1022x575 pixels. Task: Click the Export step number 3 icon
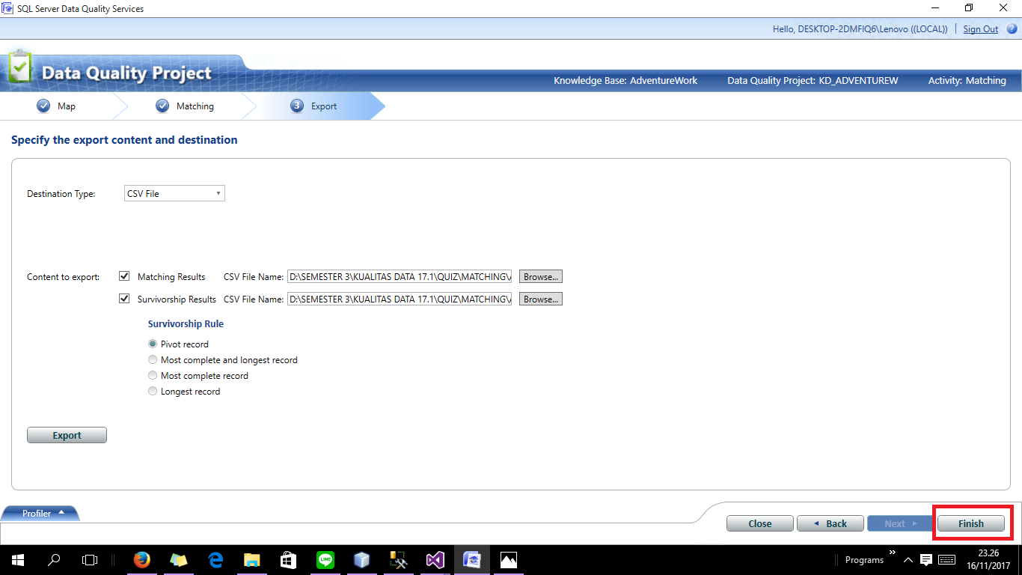pos(297,106)
